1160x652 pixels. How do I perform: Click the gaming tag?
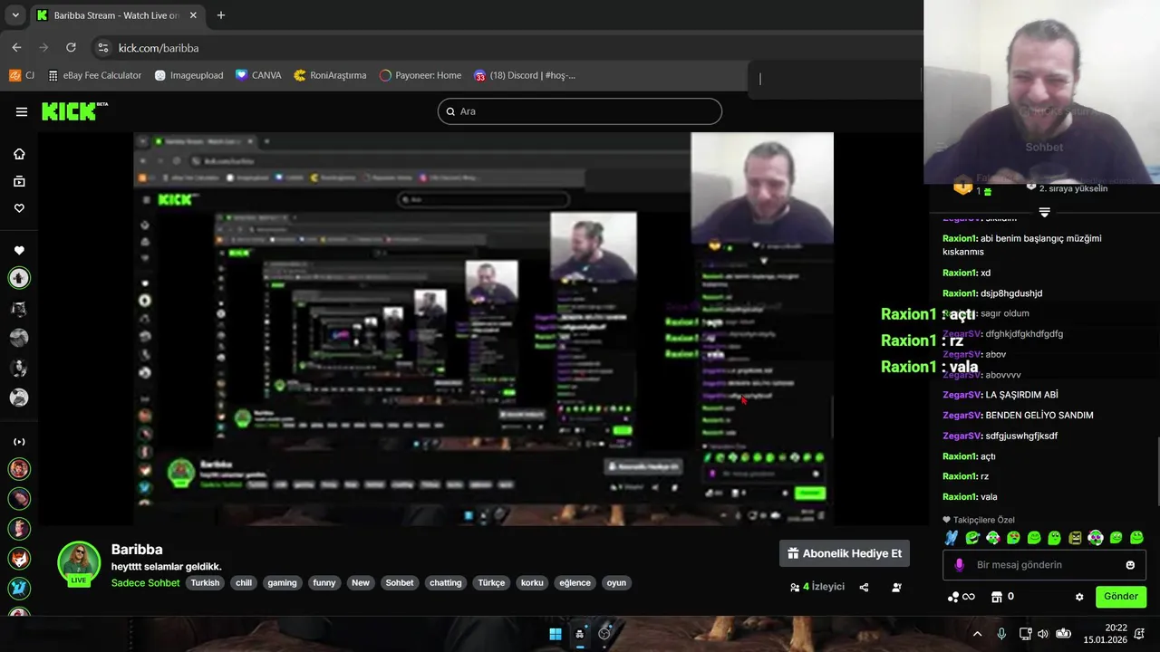[x=282, y=583]
